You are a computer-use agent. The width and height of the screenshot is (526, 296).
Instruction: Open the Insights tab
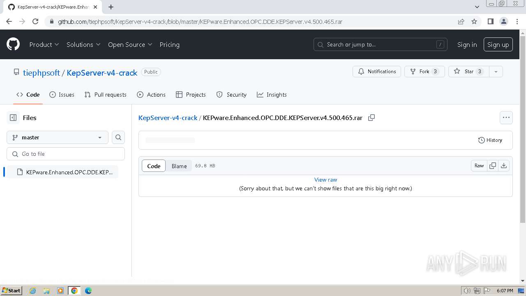point(272,95)
